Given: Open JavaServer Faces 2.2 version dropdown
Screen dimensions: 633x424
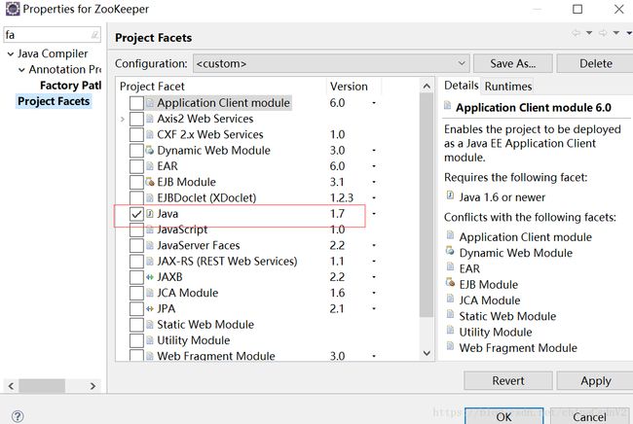Looking at the screenshot, I should (374, 245).
